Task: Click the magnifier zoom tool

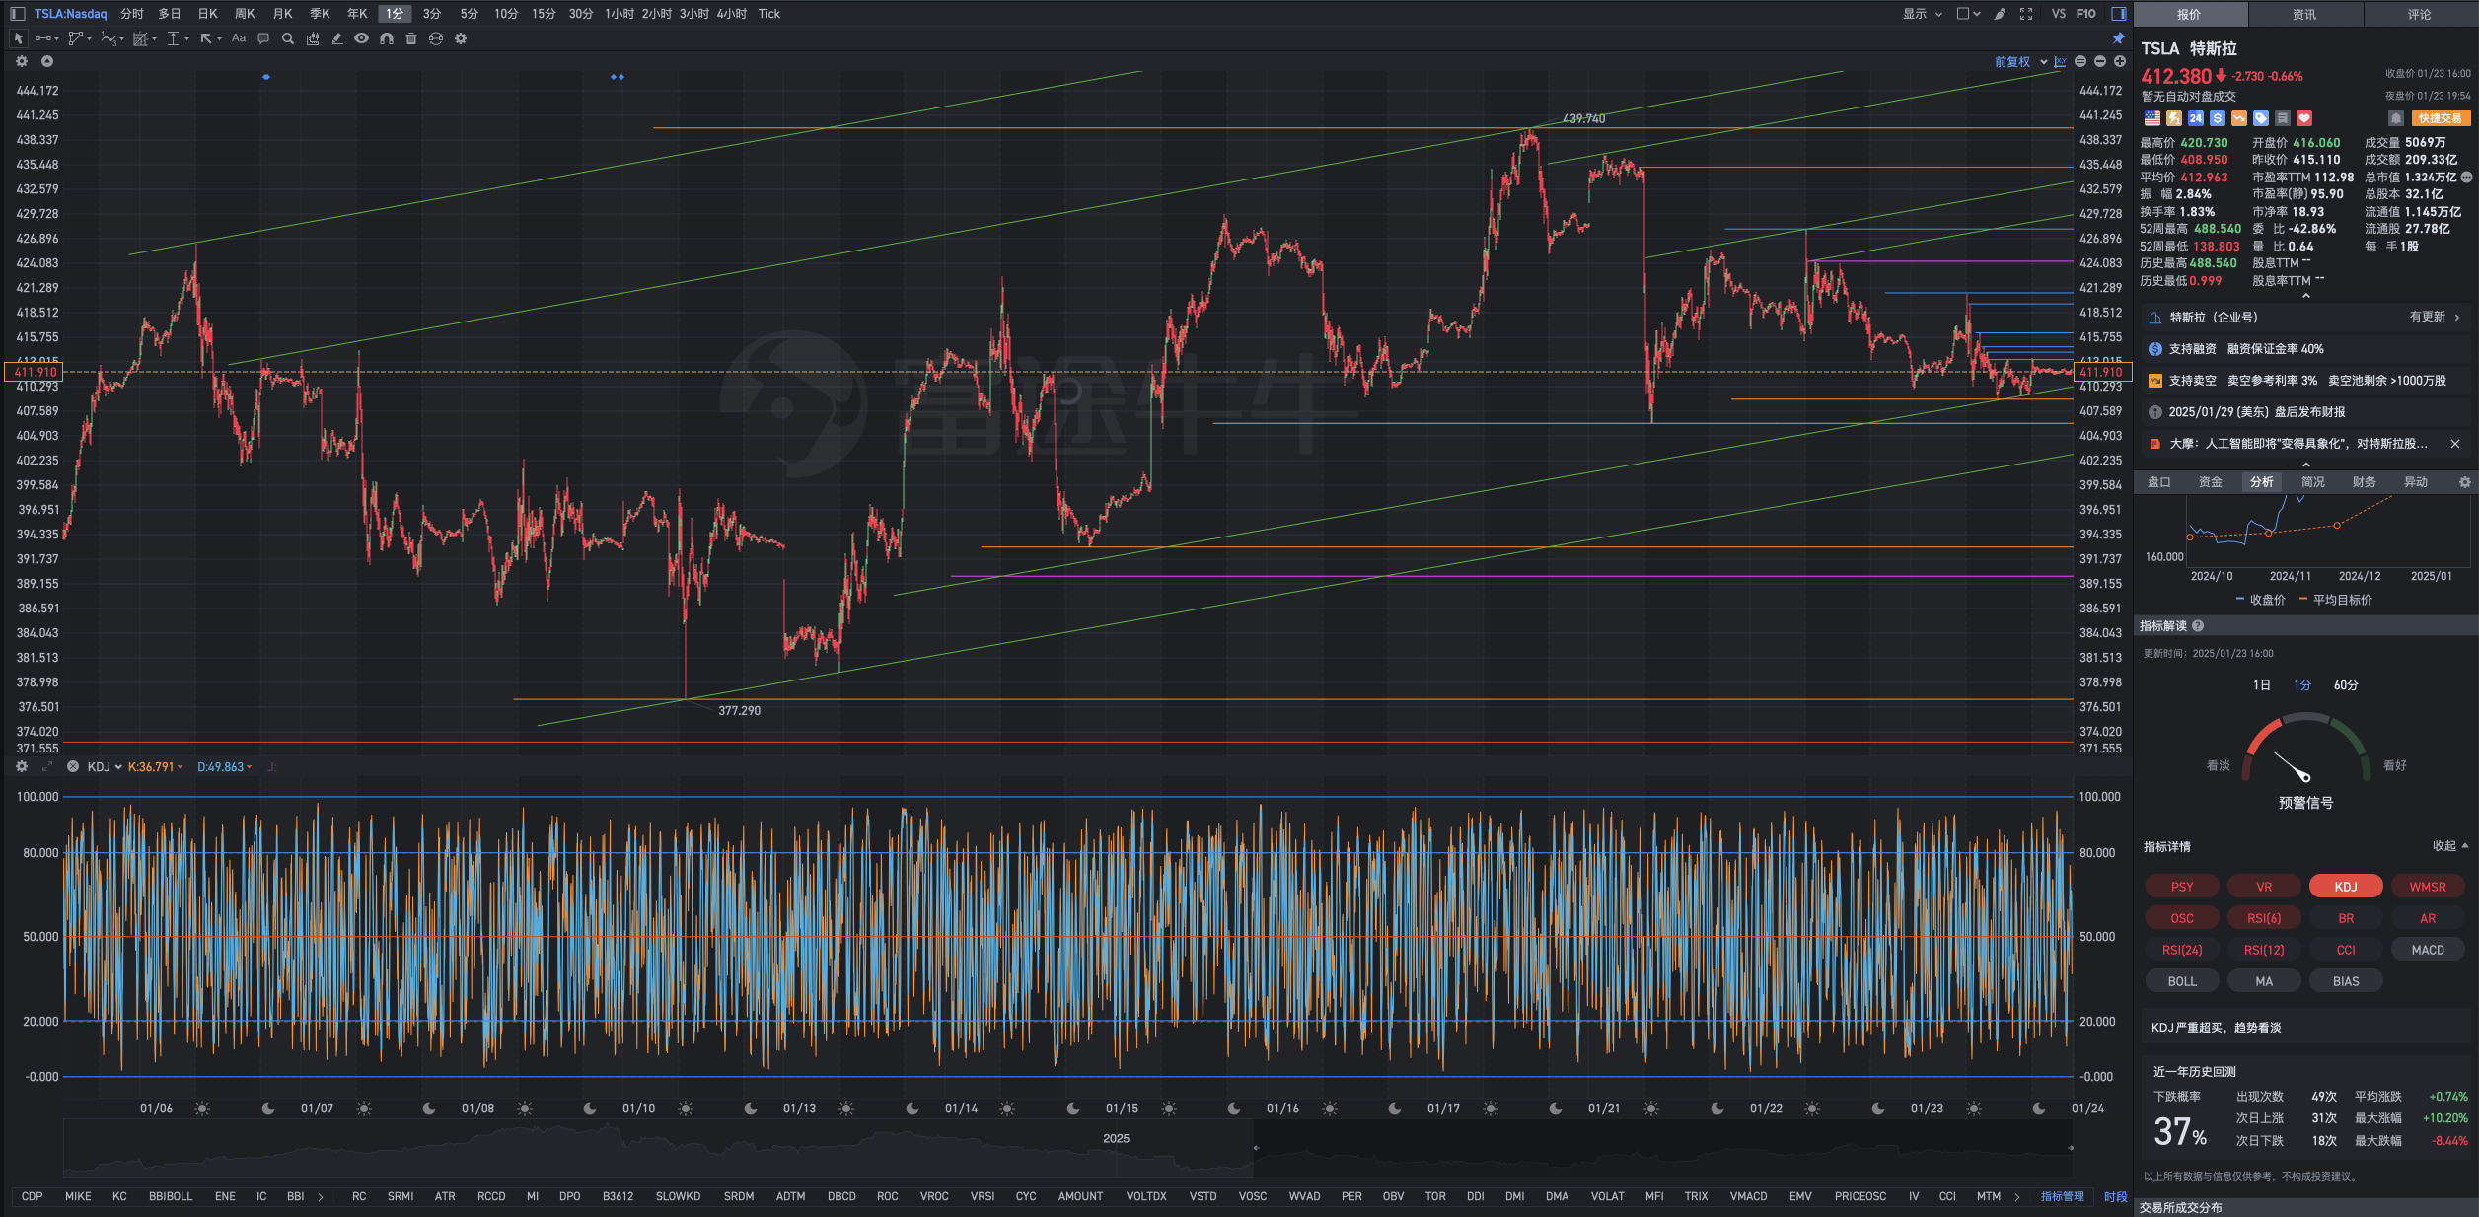Action: [x=288, y=38]
